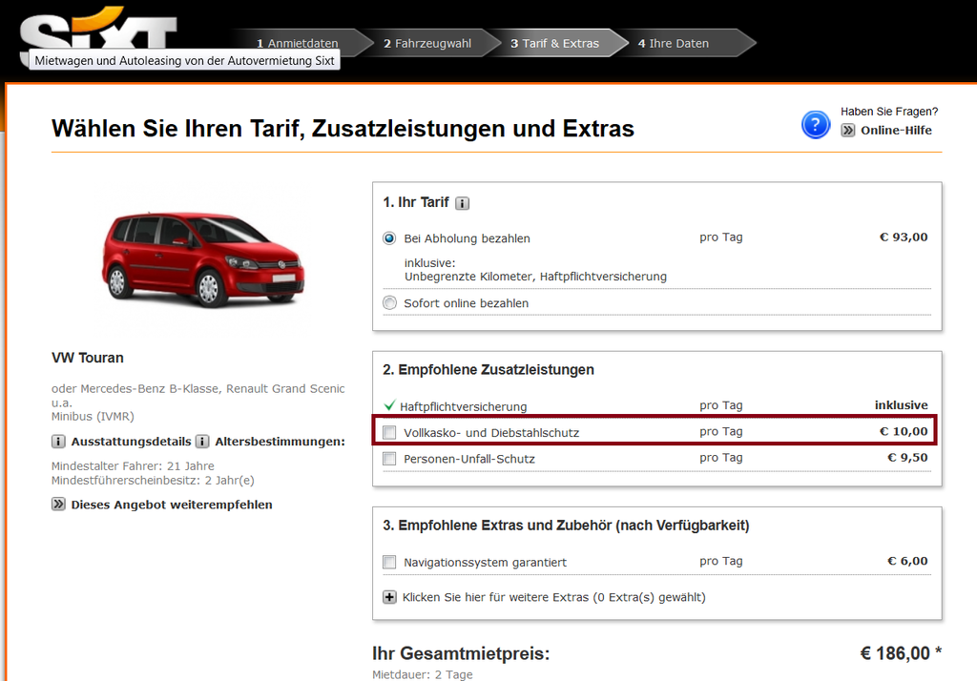This screenshot has width=977, height=681.
Task: Click the VW Touran vehicle name
Action: point(88,358)
